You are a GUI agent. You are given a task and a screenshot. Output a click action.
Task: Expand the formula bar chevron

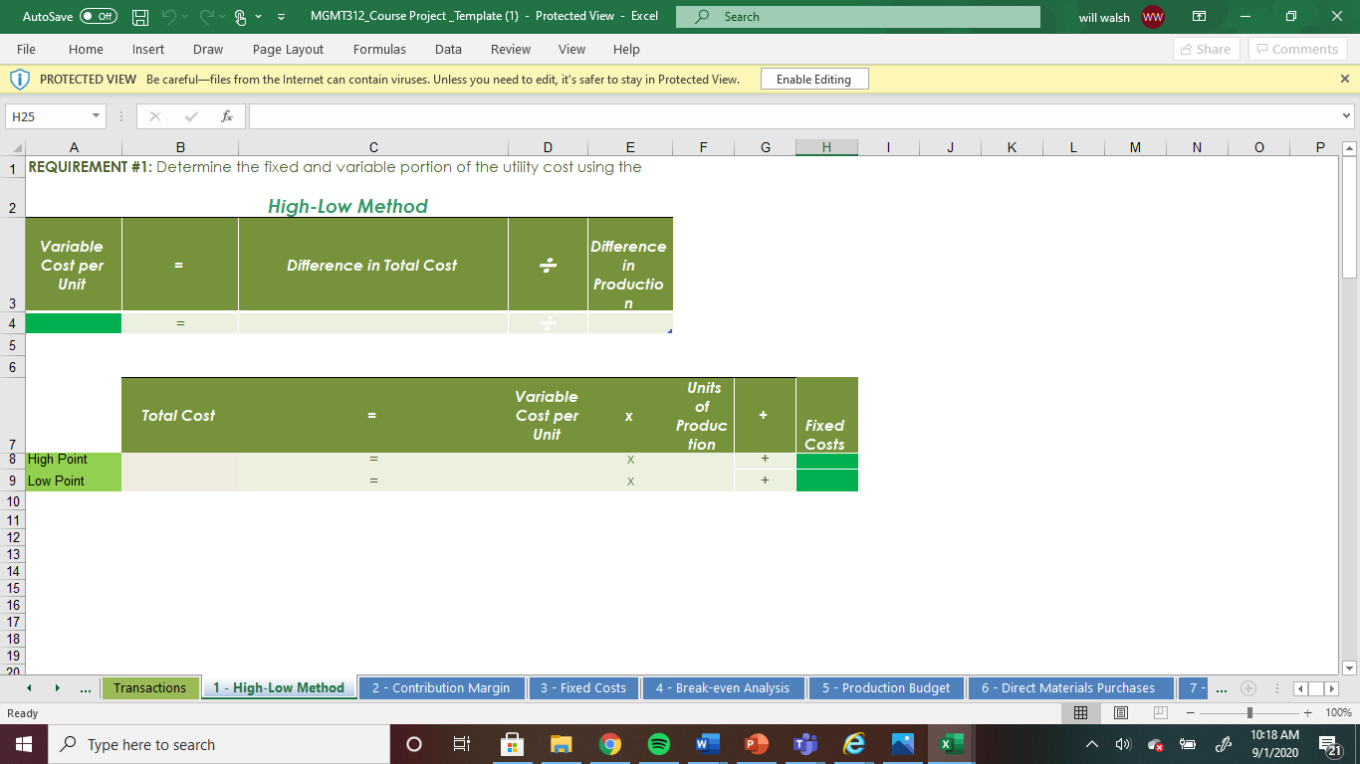[1348, 116]
